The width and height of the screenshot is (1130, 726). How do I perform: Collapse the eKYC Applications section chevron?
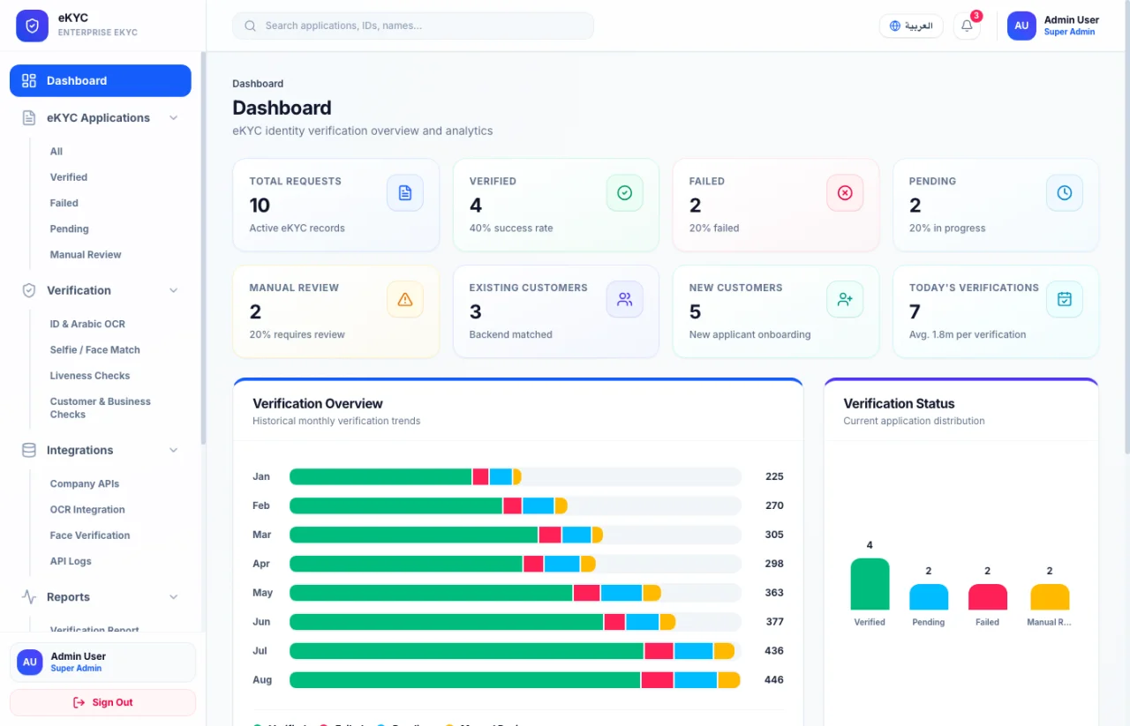tap(173, 117)
